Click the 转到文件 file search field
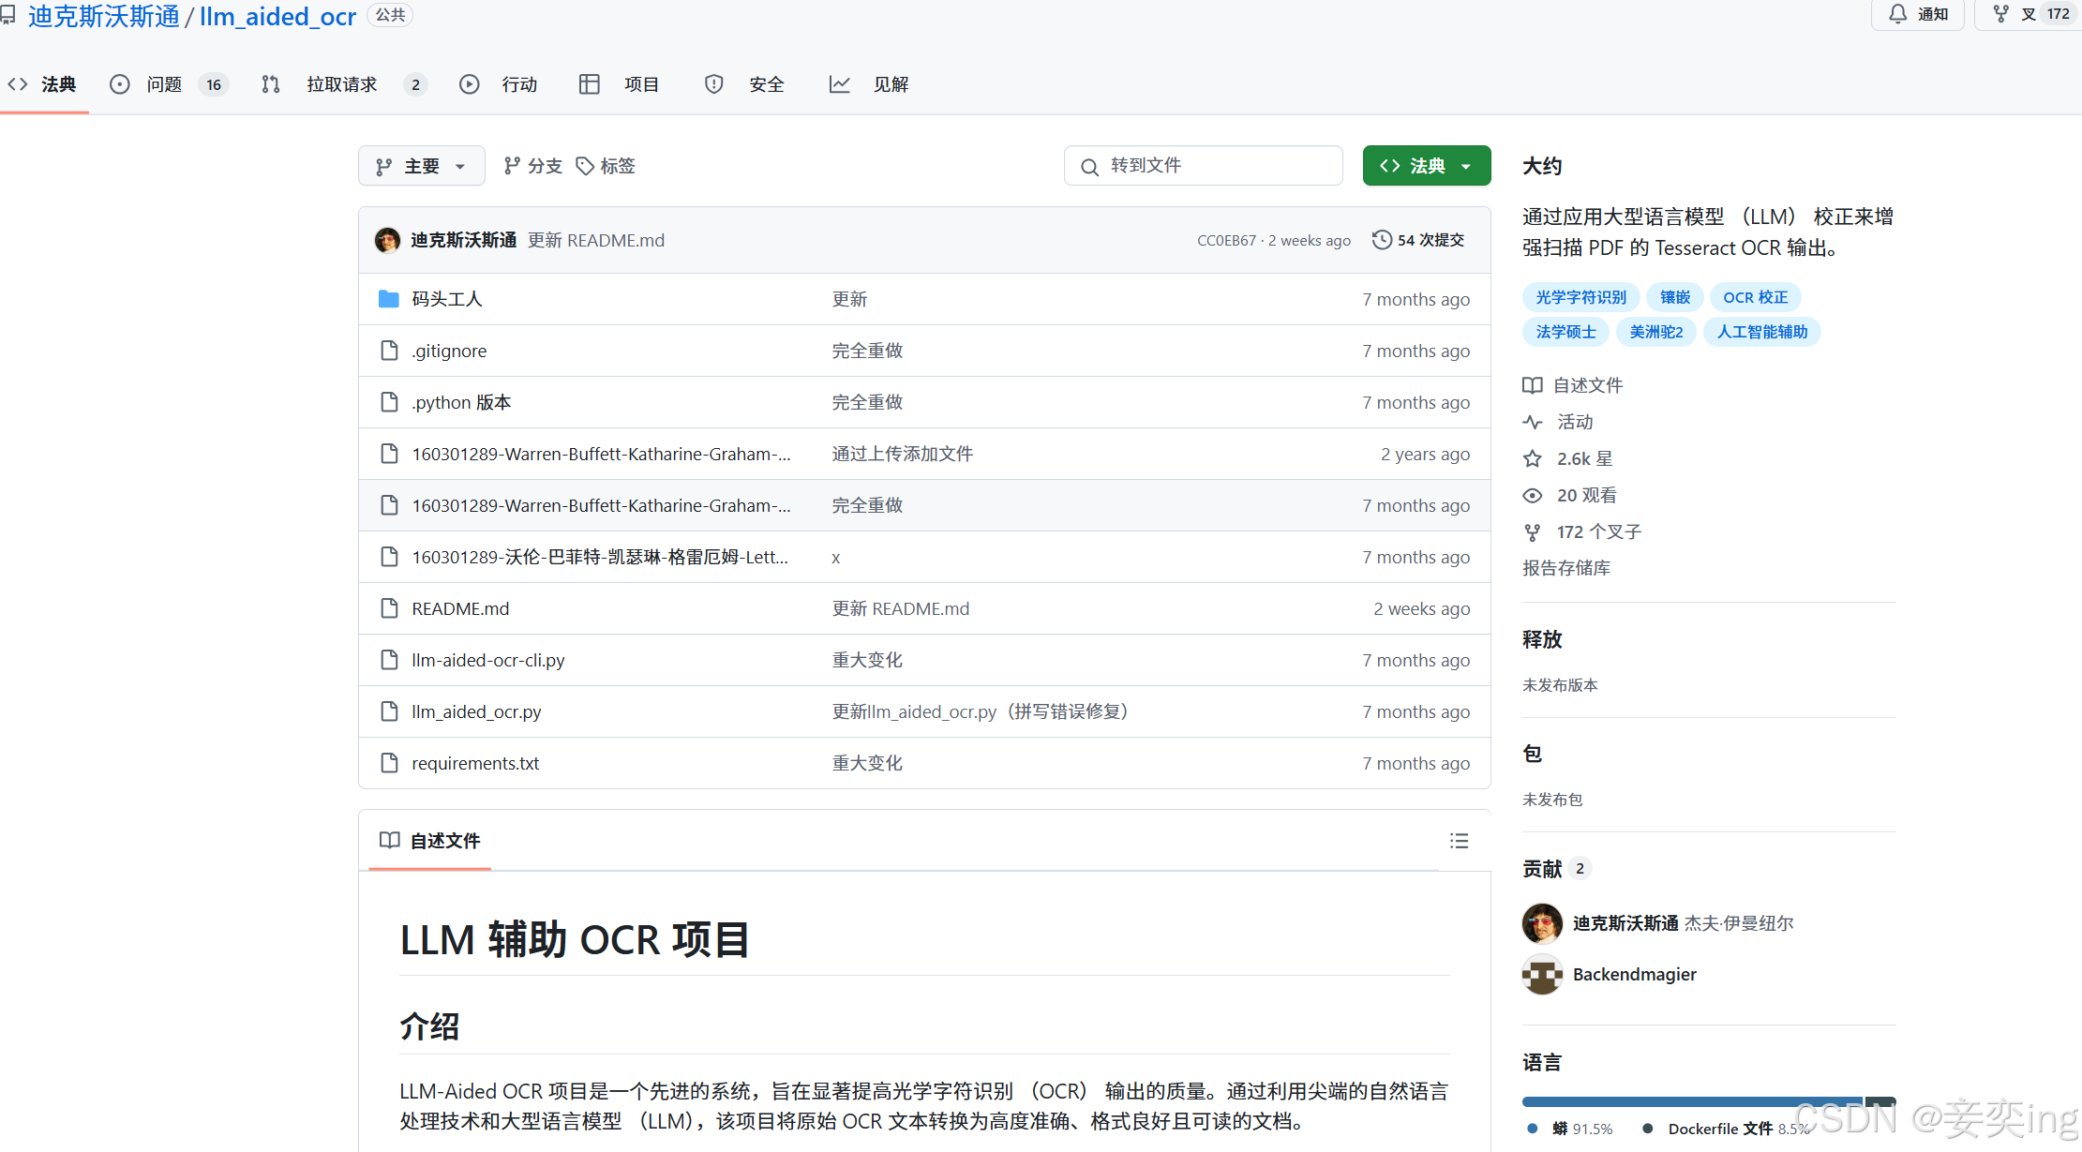This screenshot has height=1152, width=2082. click(1203, 165)
